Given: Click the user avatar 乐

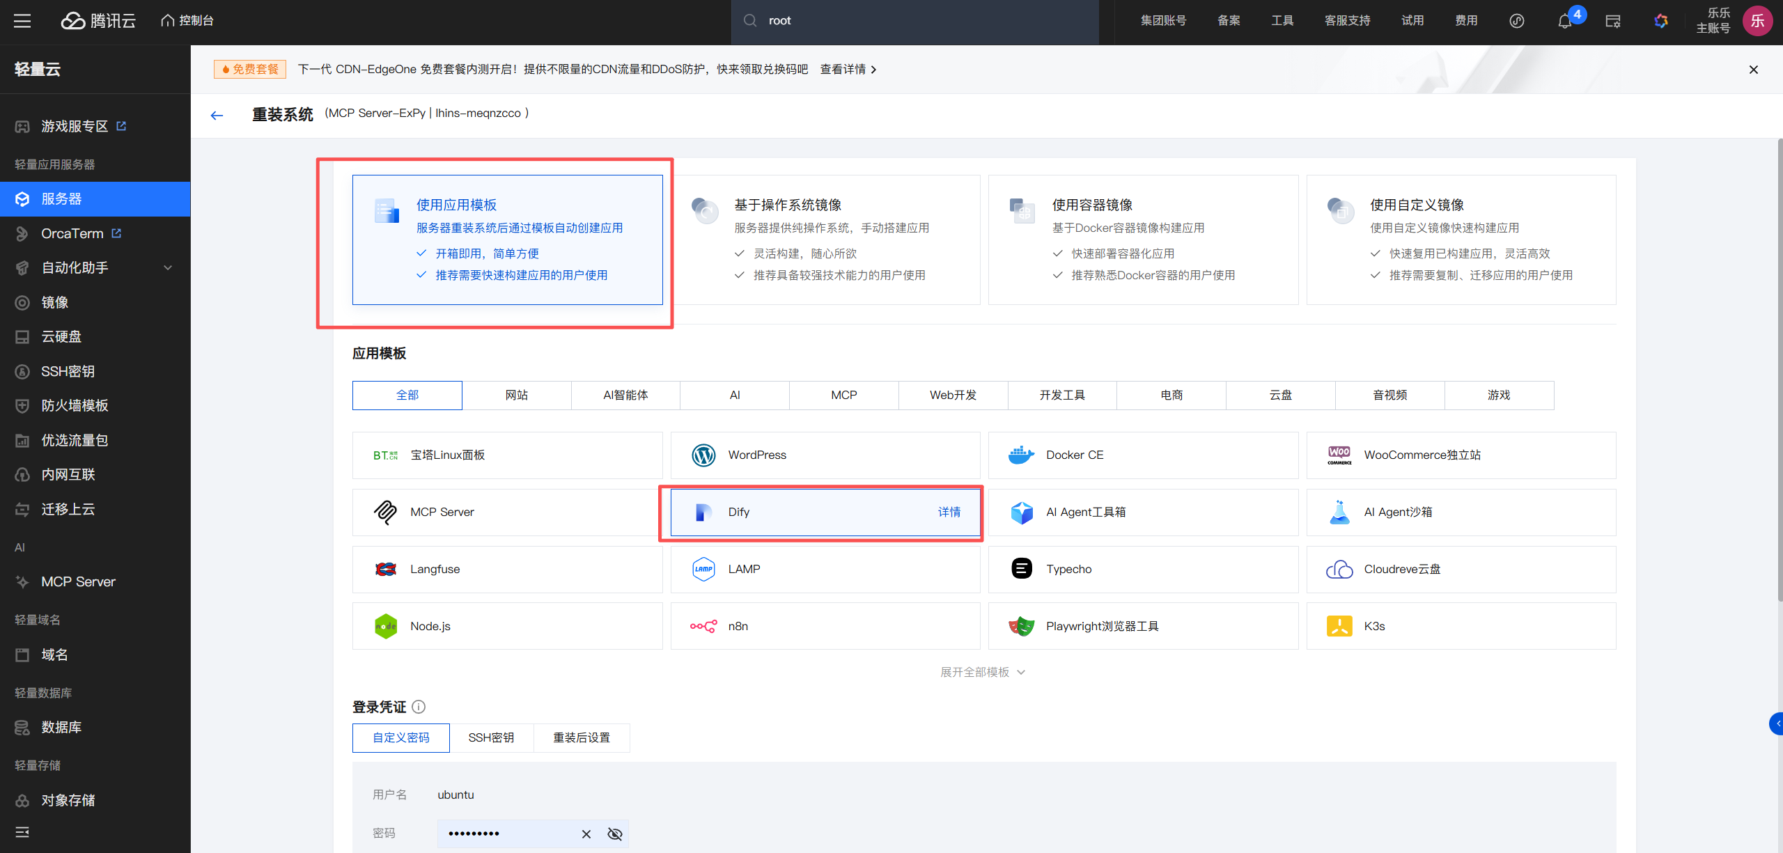Looking at the screenshot, I should tap(1757, 21).
